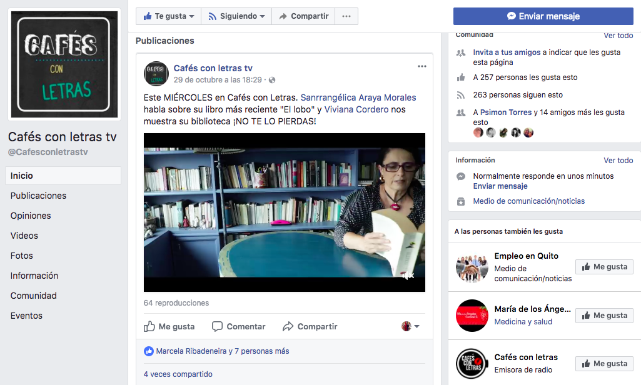Viewport: 641px width, 385px height.
Task: Like the María de los Ánge... page
Action: pos(604,316)
